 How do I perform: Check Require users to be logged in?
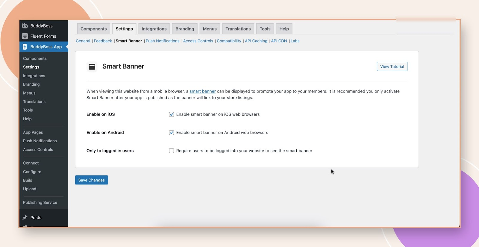tap(172, 151)
